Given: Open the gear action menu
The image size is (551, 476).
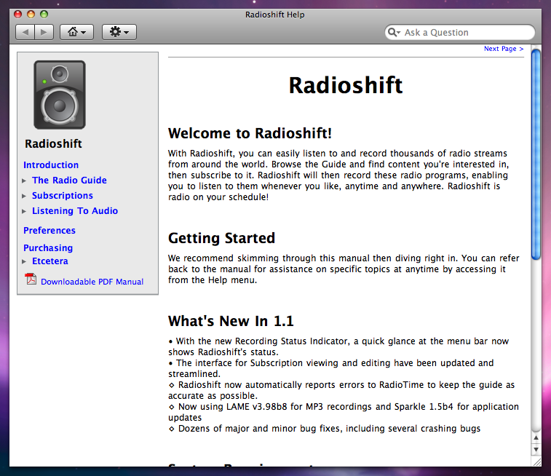Looking at the screenshot, I should point(119,32).
